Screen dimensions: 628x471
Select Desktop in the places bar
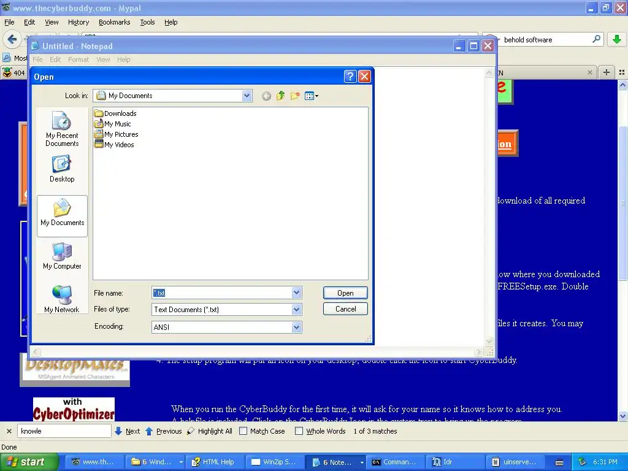coord(62,169)
